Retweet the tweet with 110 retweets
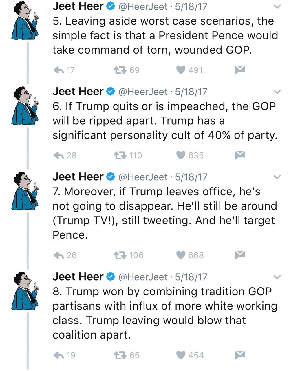This screenshot has width=289, height=371. pyautogui.click(x=120, y=155)
